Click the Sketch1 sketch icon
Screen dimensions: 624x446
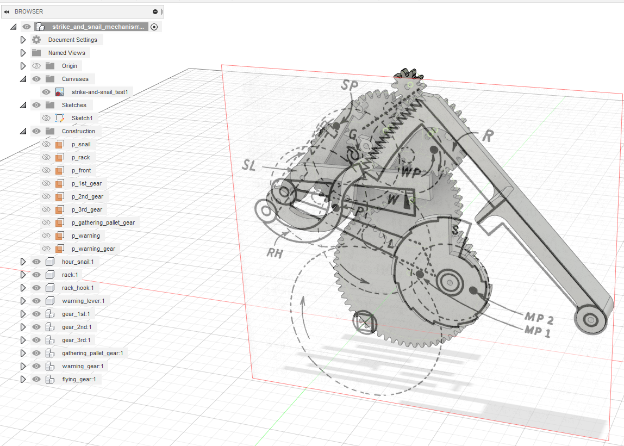tap(60, 118)
